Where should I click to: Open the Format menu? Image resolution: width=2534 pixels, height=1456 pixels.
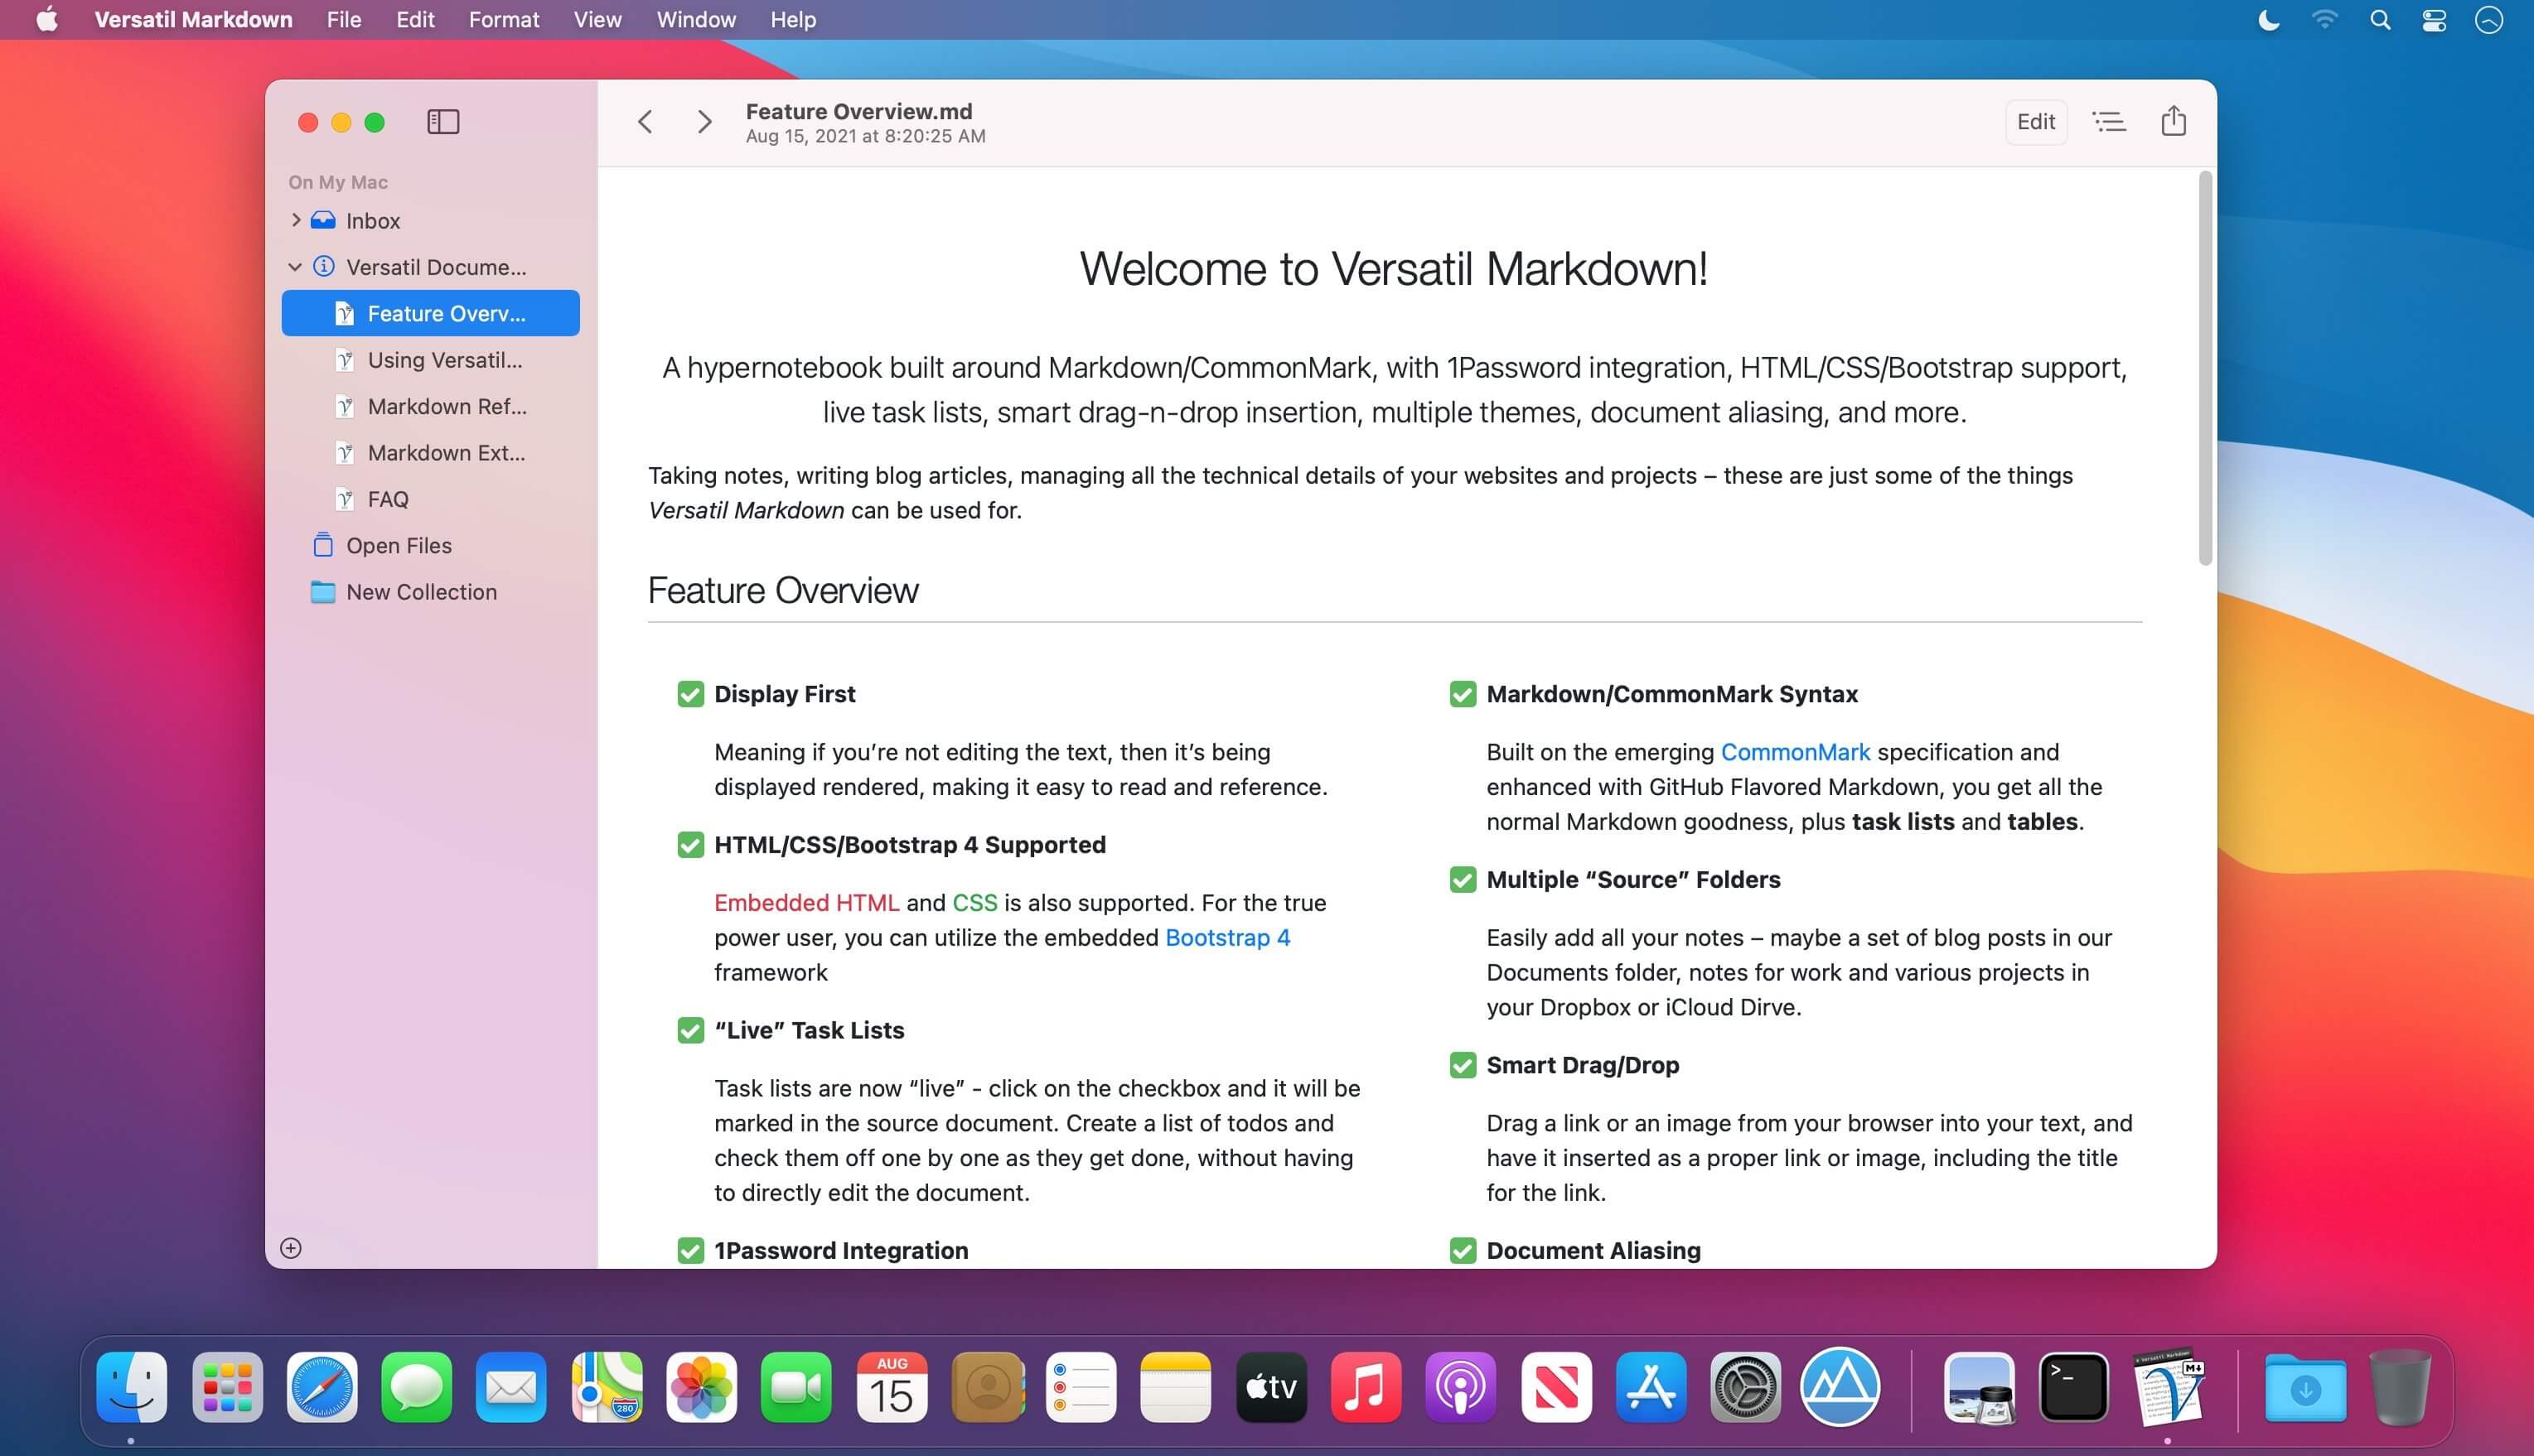click(x=504, y=20)
